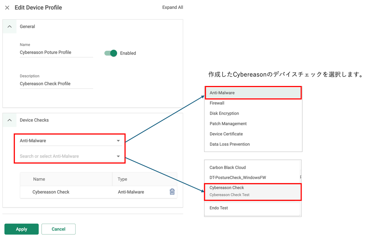The height and width of the screenshot is (238, 371).
Task: Select Cybereason Check from the list
Action: pos(253,191)
